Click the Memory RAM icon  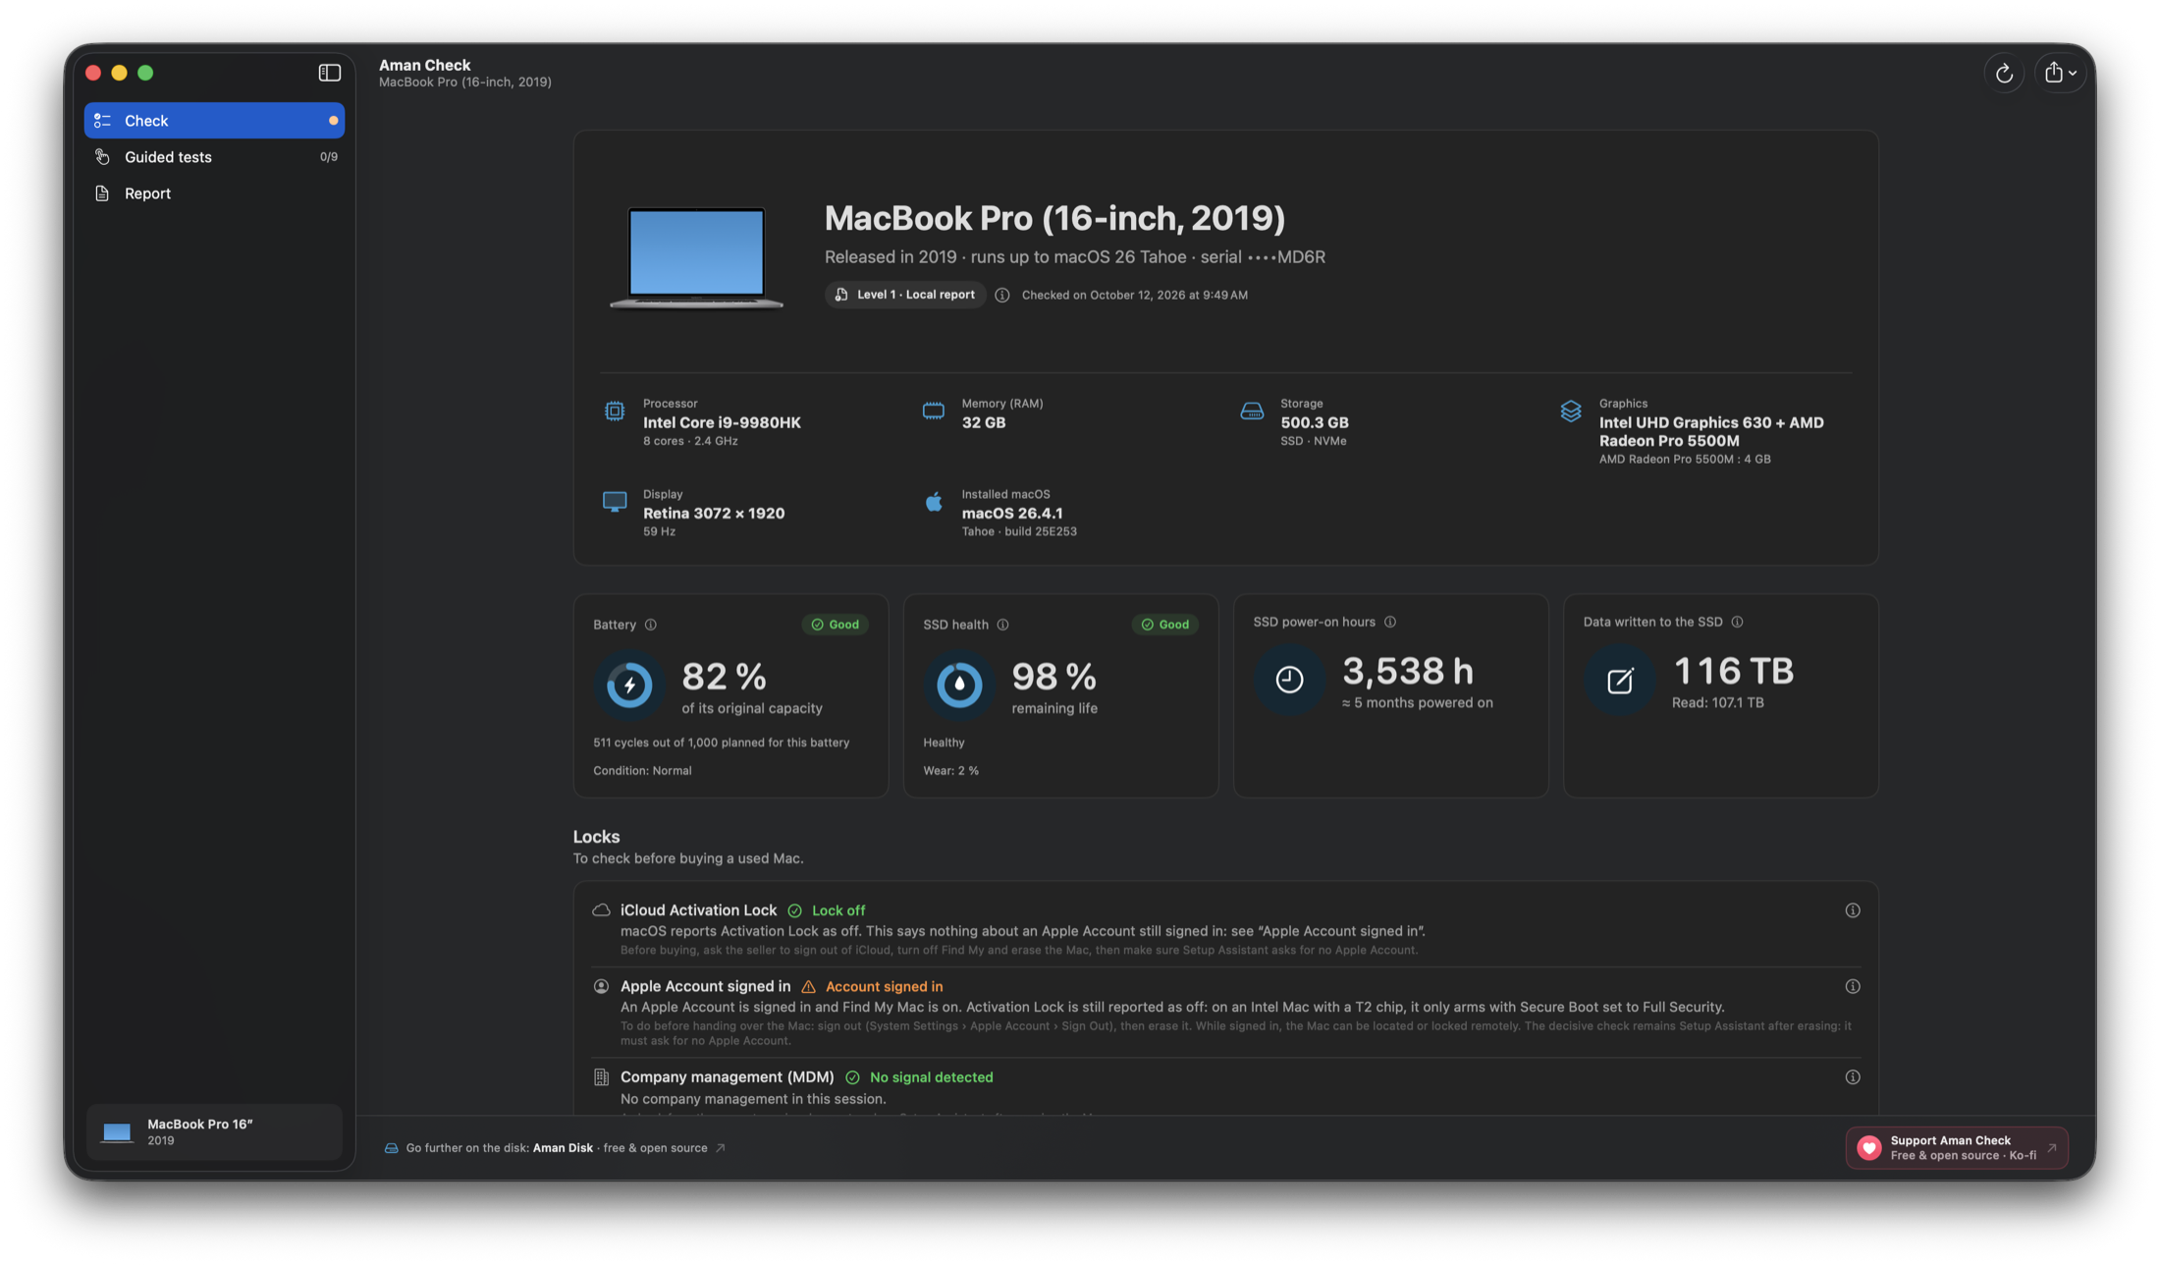[933, 412]
